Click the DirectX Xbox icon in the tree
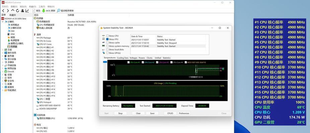Viewport: 310px width, 133px height. point(6,71)
